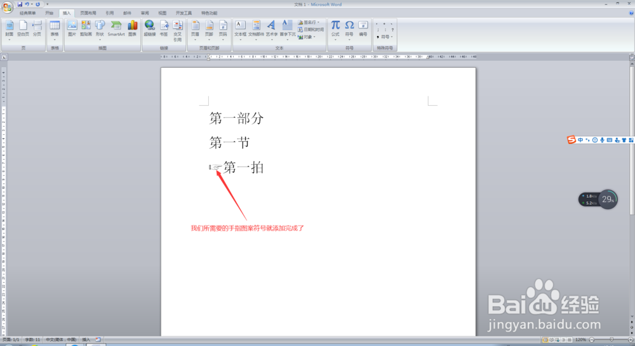Open the 引用 ribbon tab
The image size is (635, 346).
(x=109, y=13)
